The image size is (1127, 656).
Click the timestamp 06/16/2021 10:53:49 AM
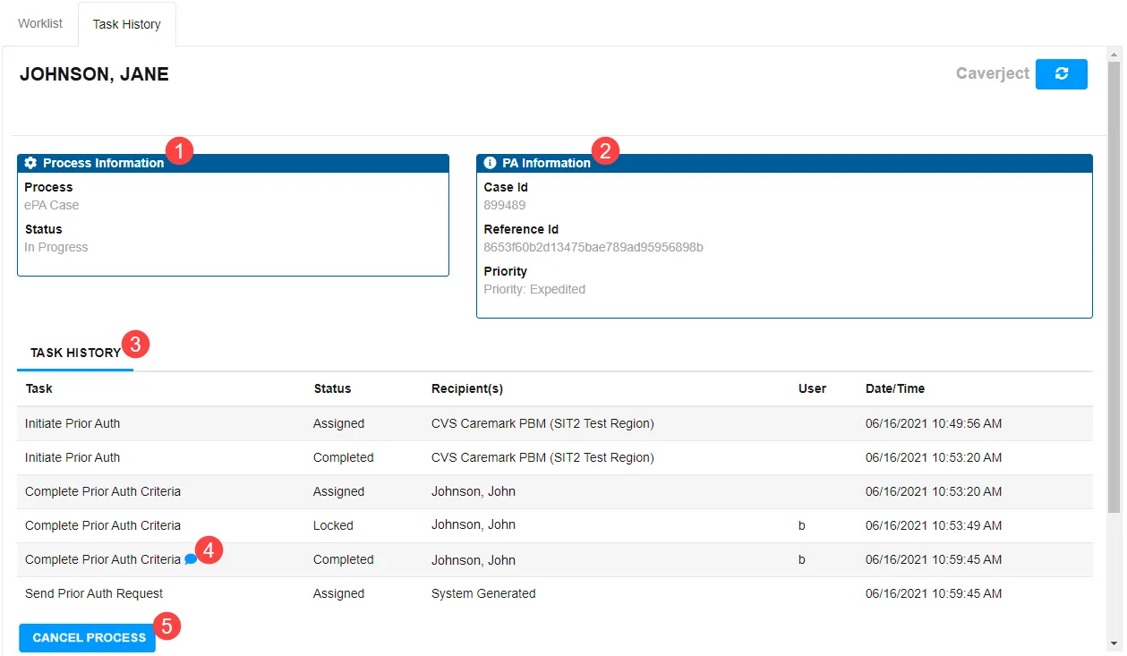point(934,525)
